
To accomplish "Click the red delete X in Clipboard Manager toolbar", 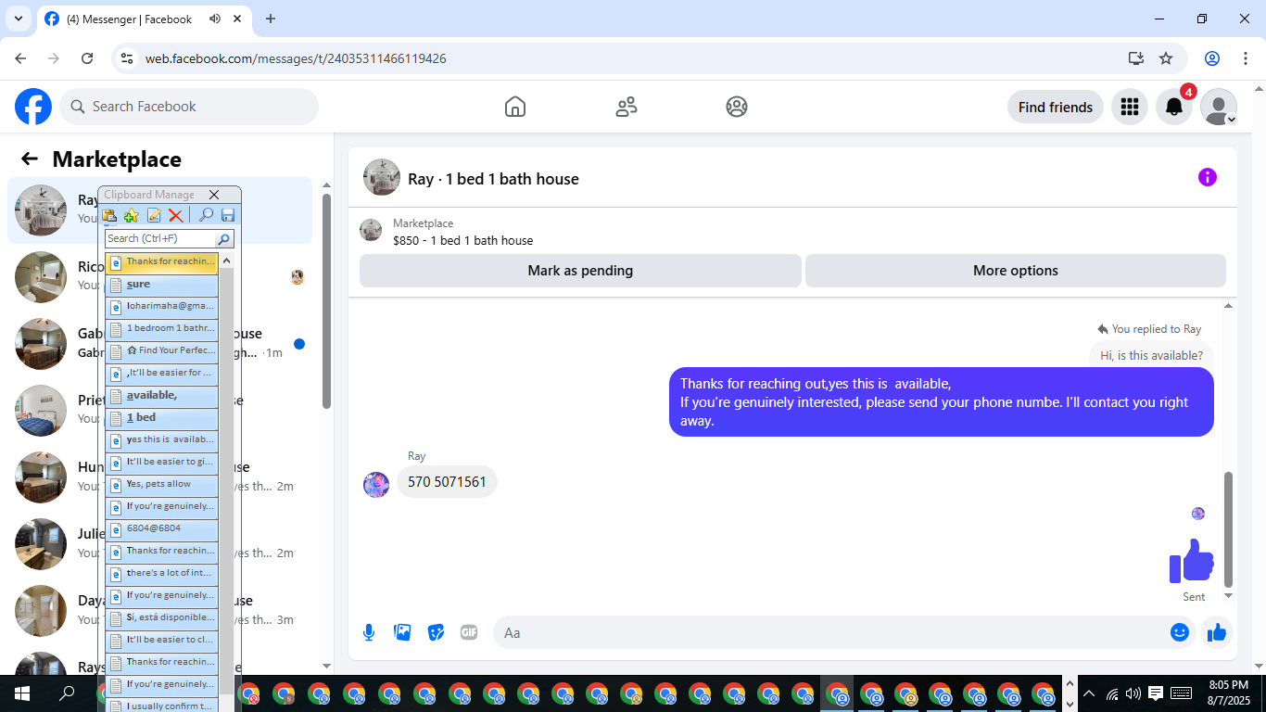I will tap(175, 215).
